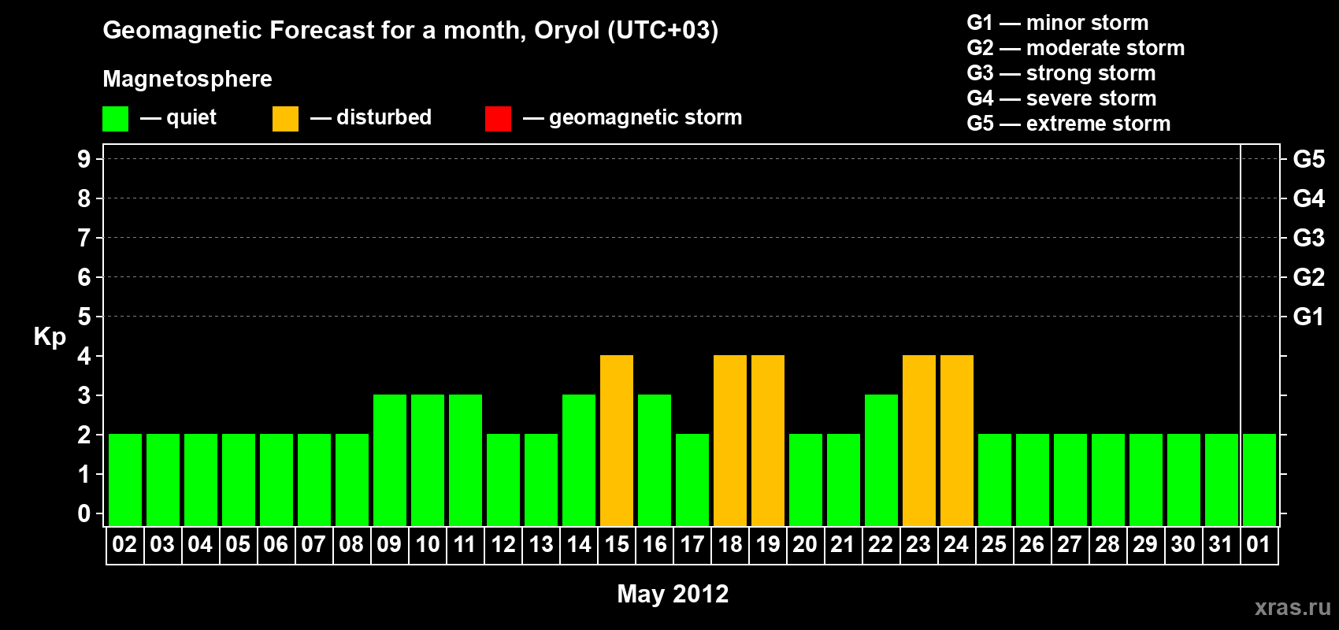Click the G1 right-axis label
This screenshot has height=630, width=1339.
(1309, 317)
